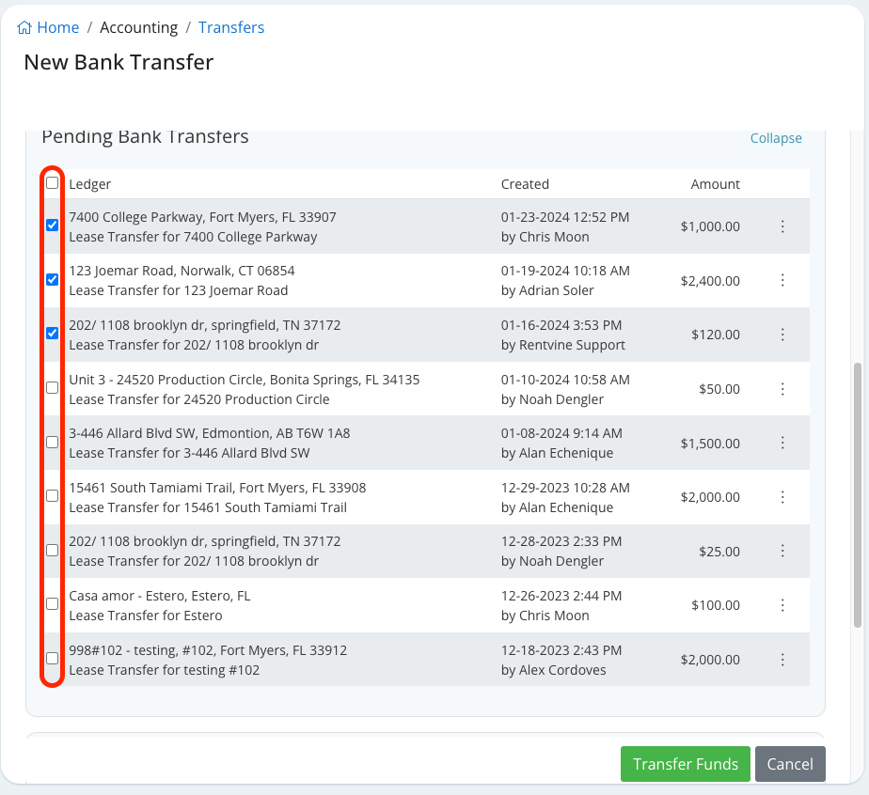Open the actions menu for 123 Joemar Road transfer
The image size is (869, 795).
(782, 280)
